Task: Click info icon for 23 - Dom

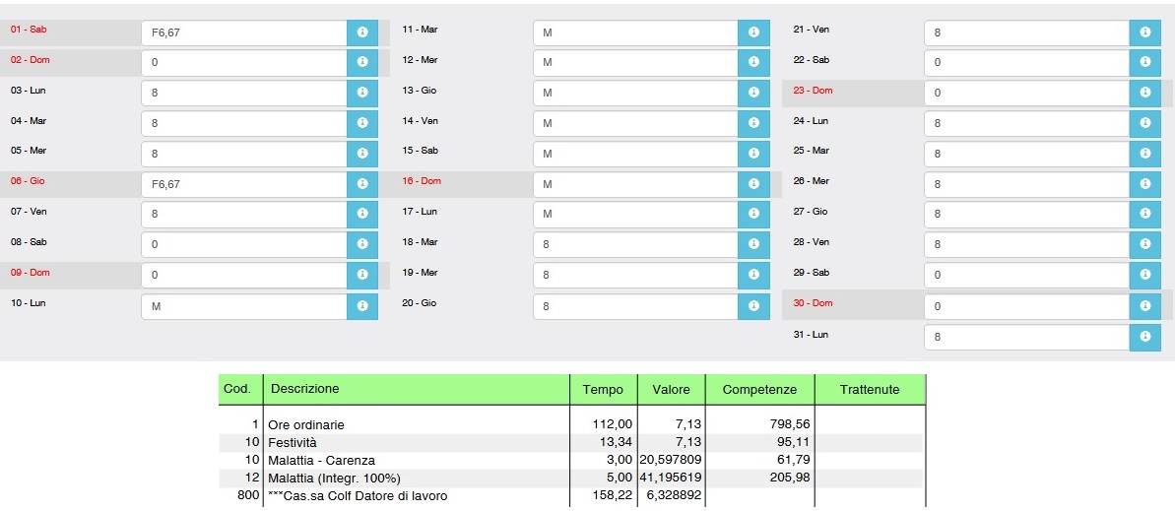Action: tap(1144, 94)
